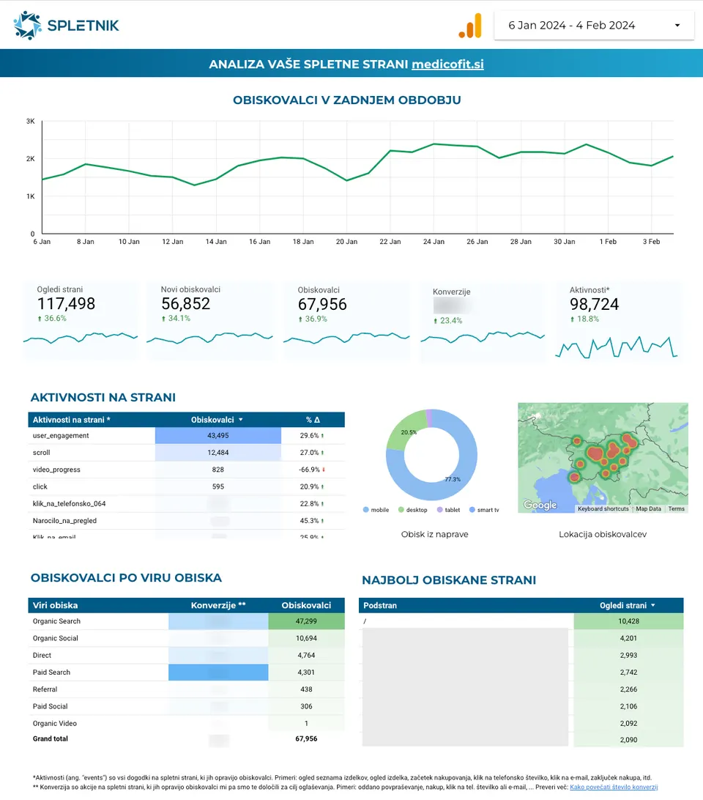
Task: Select the klik_na_telefonsko_064 row
Action: 186,503
